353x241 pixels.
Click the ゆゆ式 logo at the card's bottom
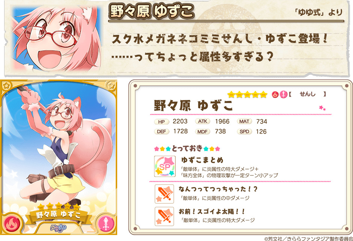pos(58,228)
